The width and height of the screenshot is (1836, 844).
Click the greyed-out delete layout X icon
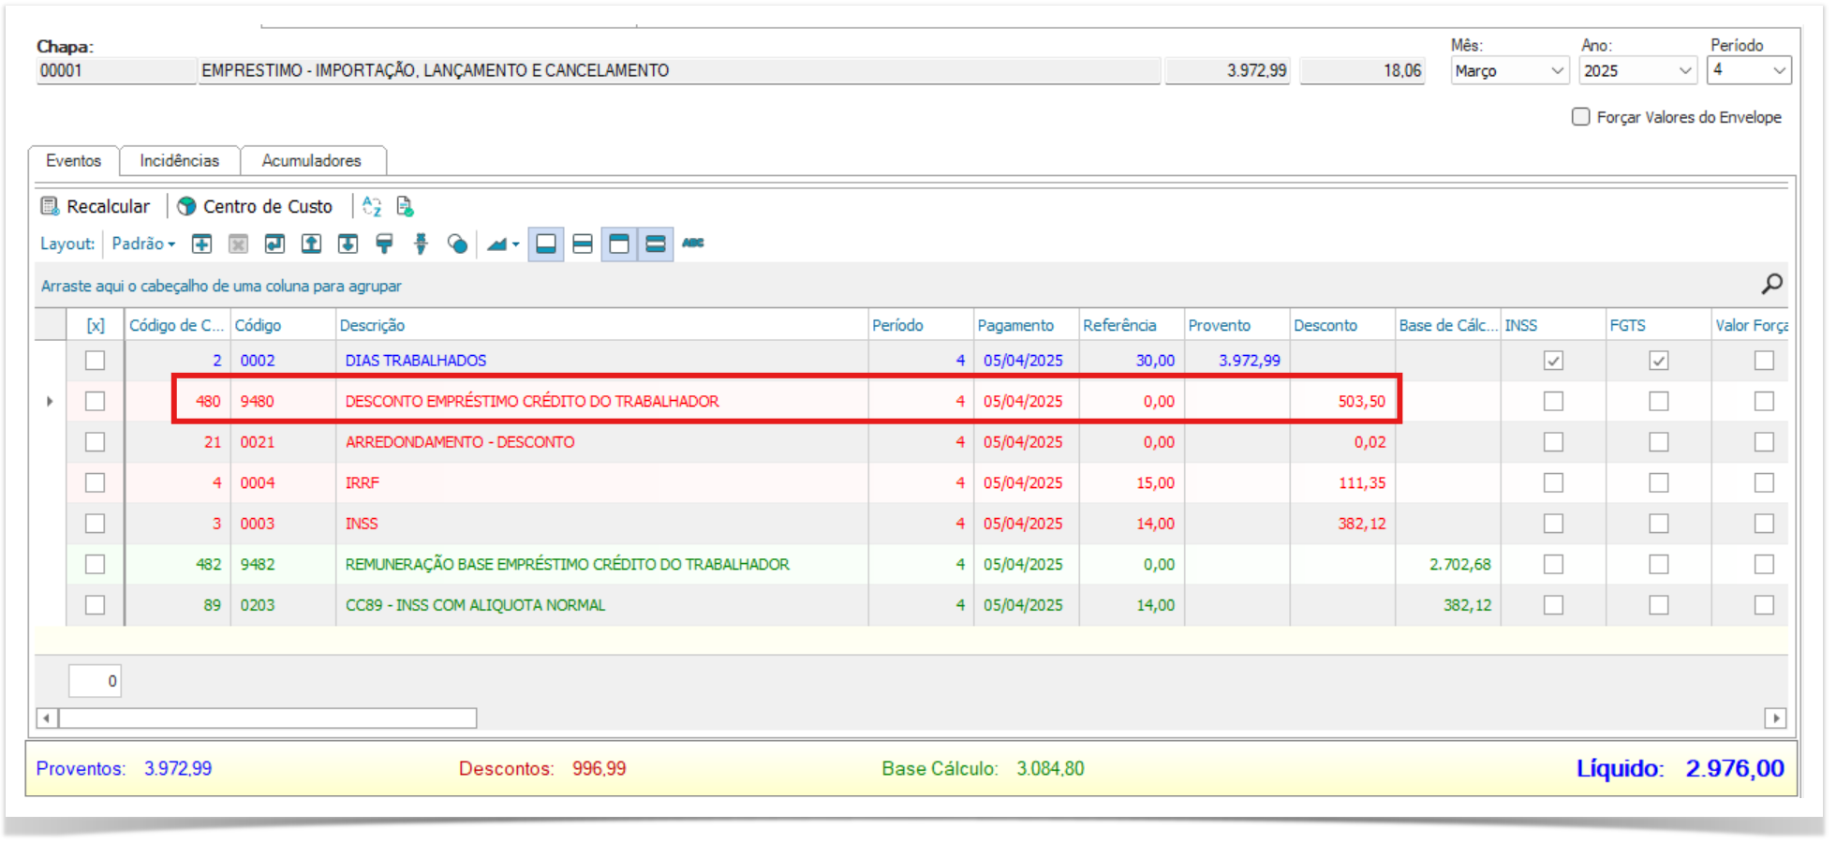238,244
